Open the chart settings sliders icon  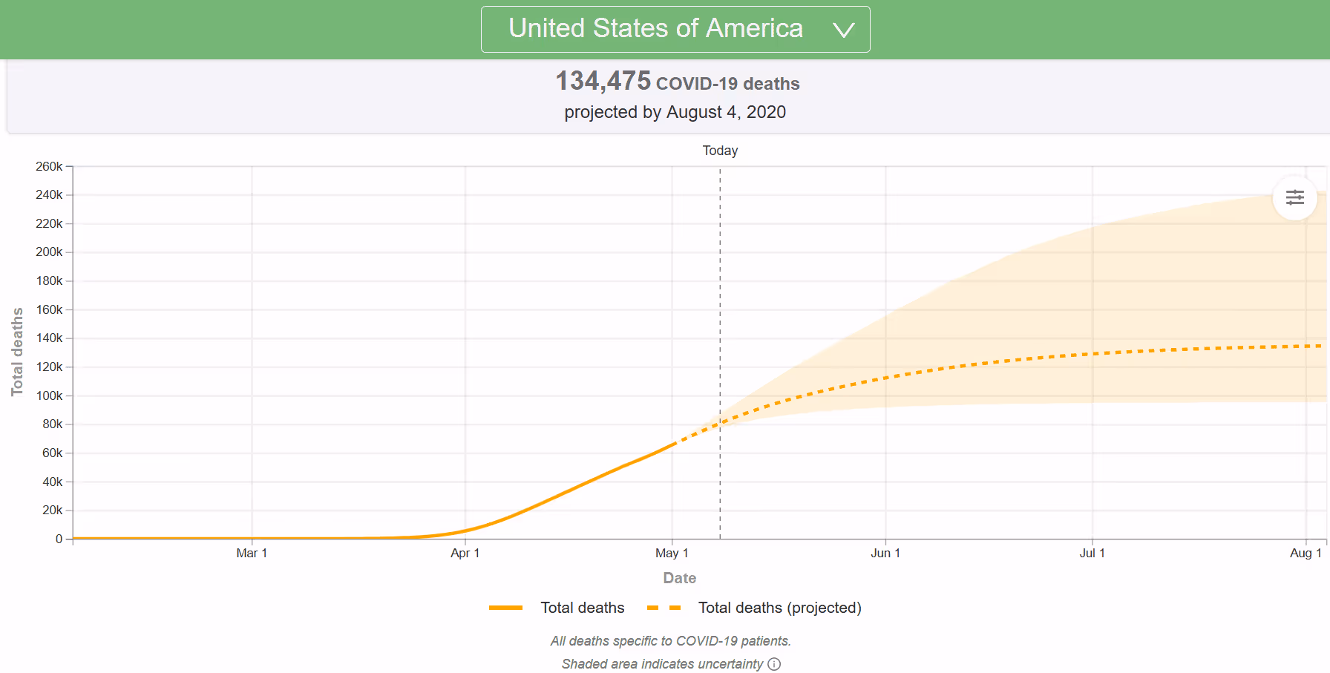point(1294,197)
